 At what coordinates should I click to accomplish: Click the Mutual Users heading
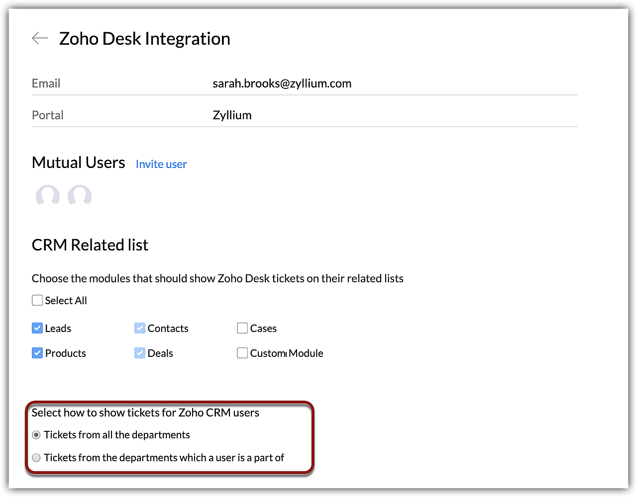coord(78,163)
